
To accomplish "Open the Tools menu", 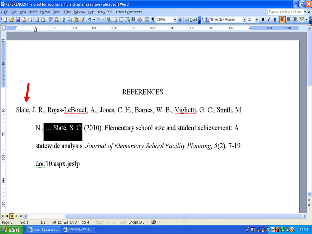I will [x=57, y=12].
